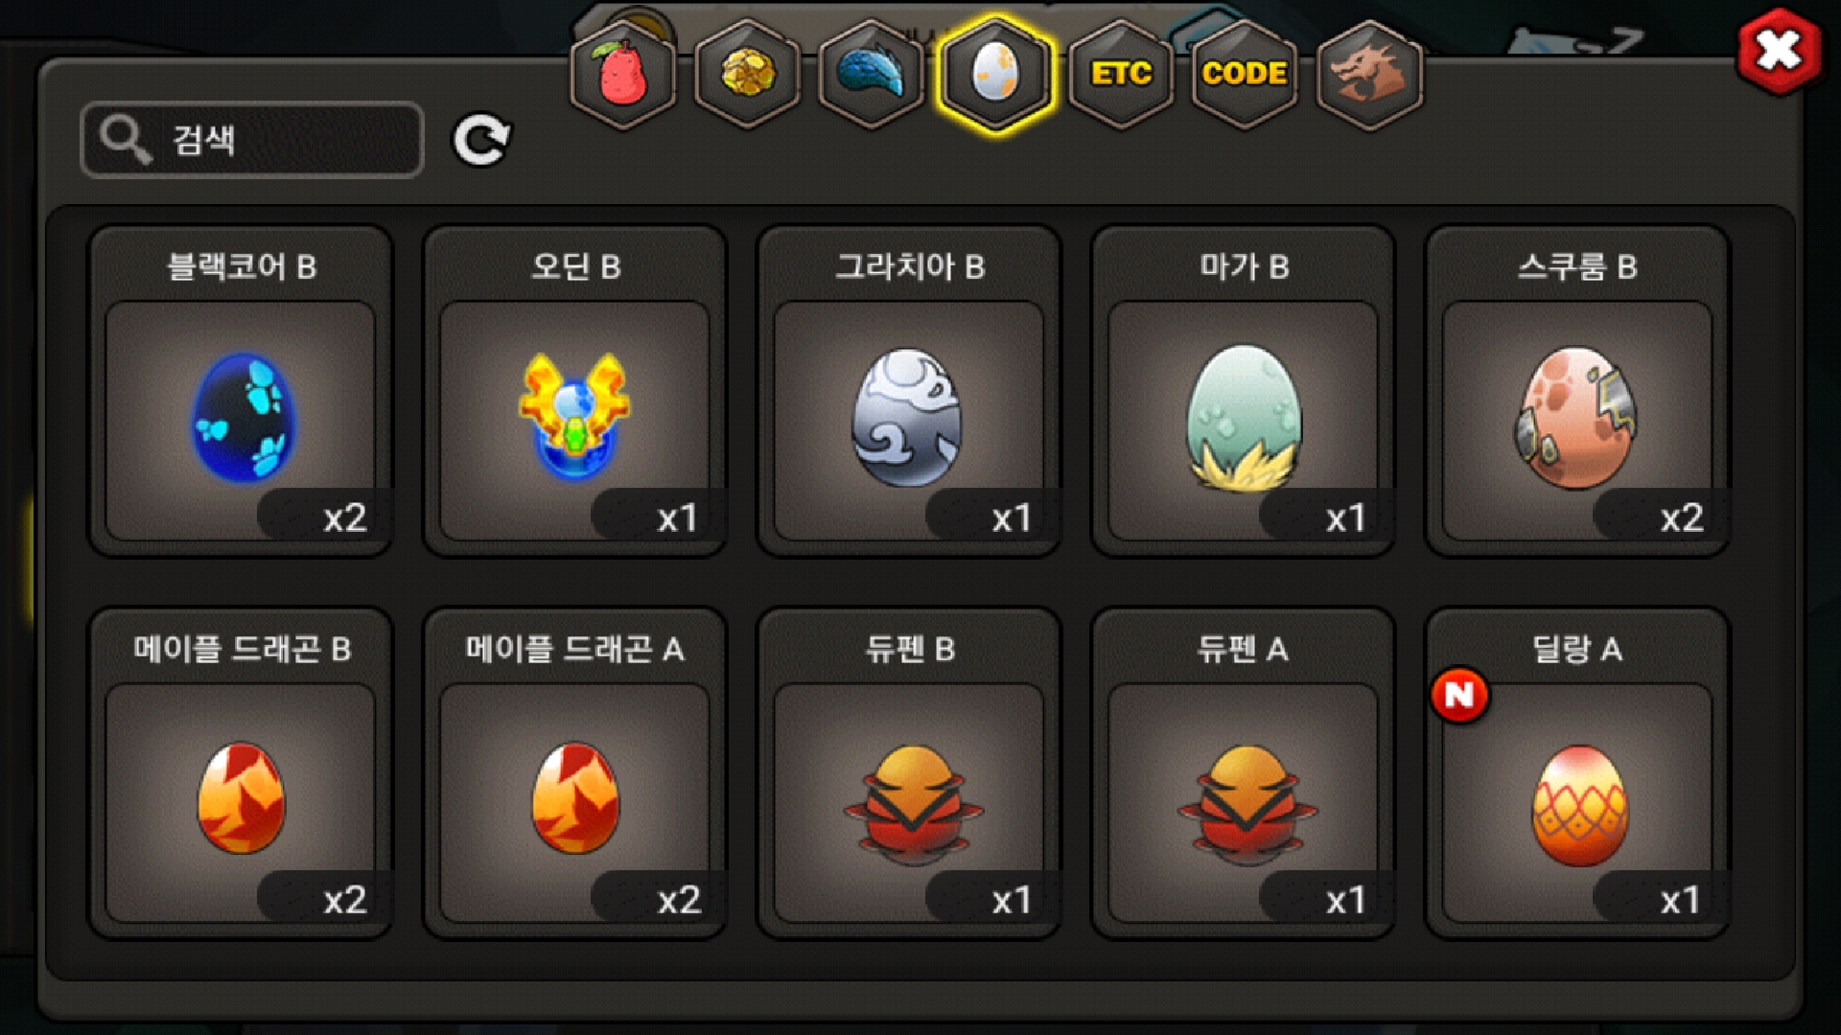This screenshot has width=1841, height=1035.
Task: Close the inventory with the red X
Action: pyautogui.click(x=1779, y=51)
